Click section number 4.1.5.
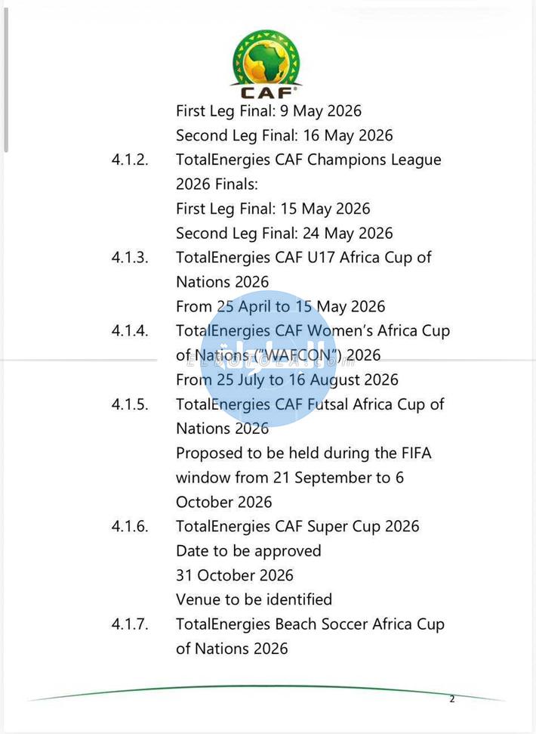 coord(130,404)
